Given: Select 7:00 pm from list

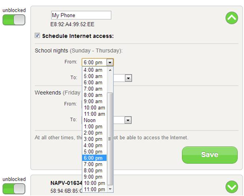Looking at the screenshot, I should pos(94,164).
